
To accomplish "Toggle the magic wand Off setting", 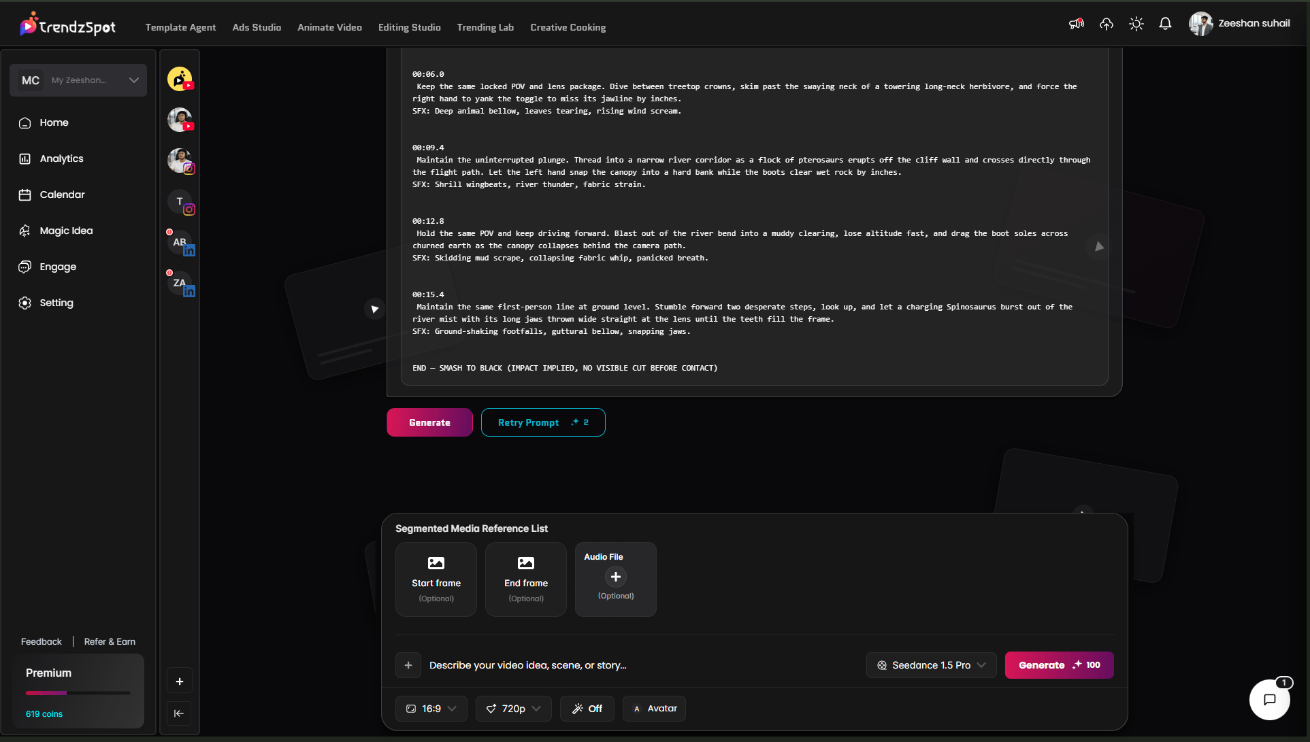I will pyautogui.click(x=587, y=709).
